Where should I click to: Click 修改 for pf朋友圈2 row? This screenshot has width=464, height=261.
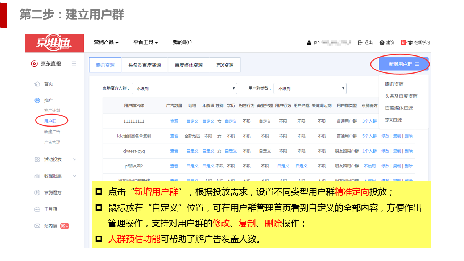385,166
